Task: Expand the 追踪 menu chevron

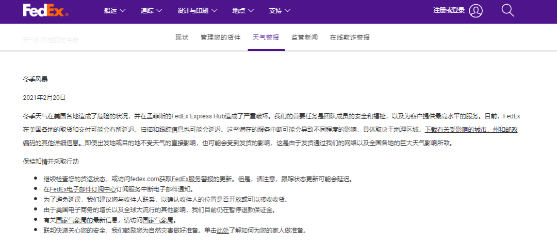Action: point(159,11)
